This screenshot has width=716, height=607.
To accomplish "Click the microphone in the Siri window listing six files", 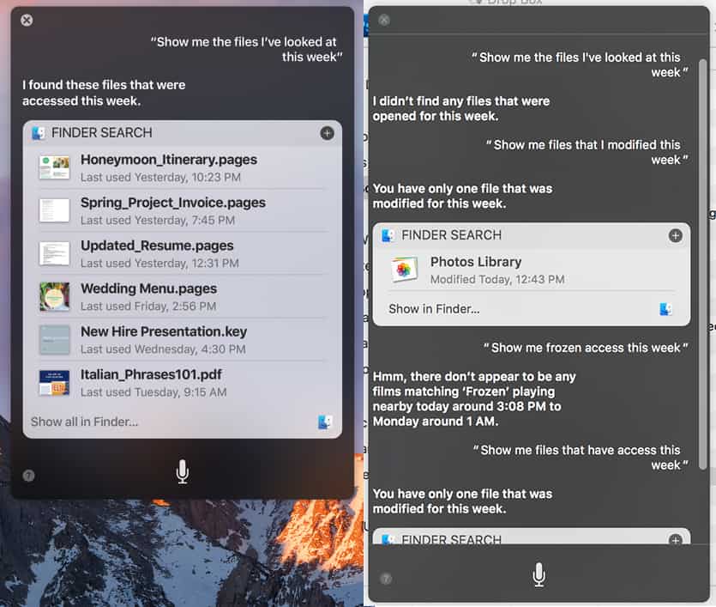I will point(182,471).
